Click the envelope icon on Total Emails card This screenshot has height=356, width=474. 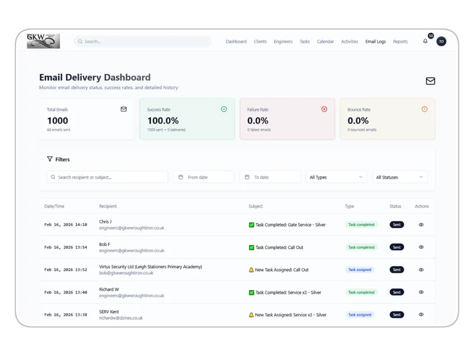(x=123, y=109)
